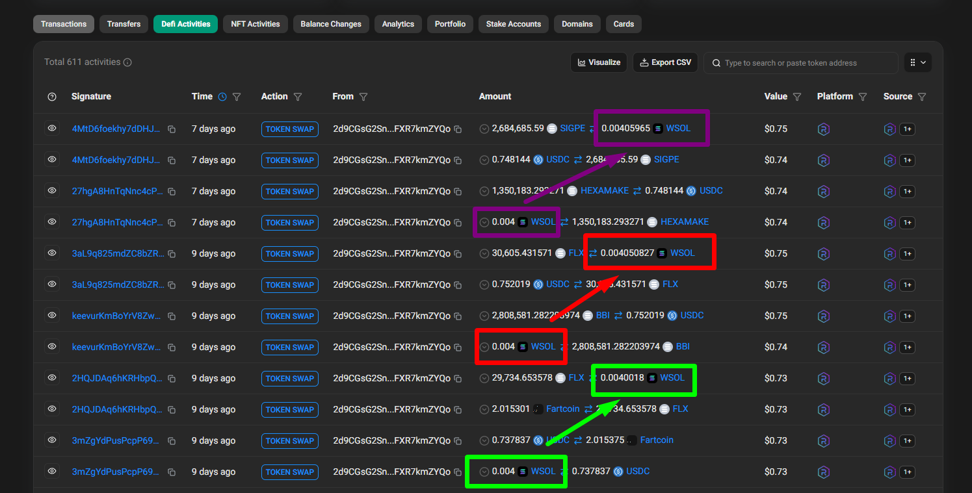Image resolution: width=972 pixels, height=493 pixels.
Task: Click the Export CSV button
Action: click(665, 62)
